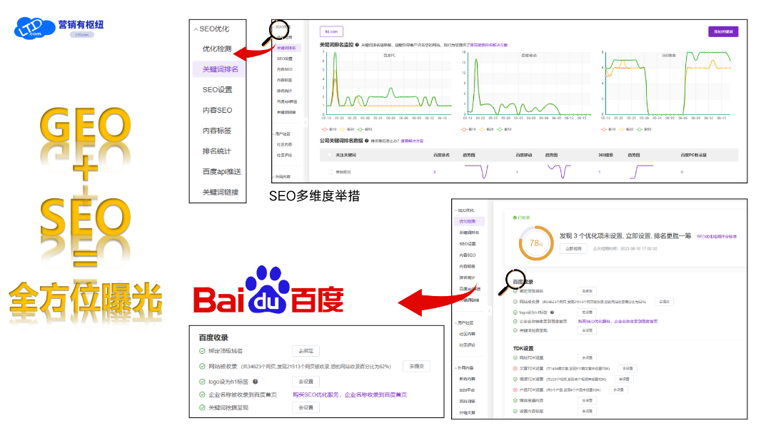This screenshot has width=771, height=433.
Task: Select 关键词排名 in the enlarged sidebar
Action: [221, 69]
